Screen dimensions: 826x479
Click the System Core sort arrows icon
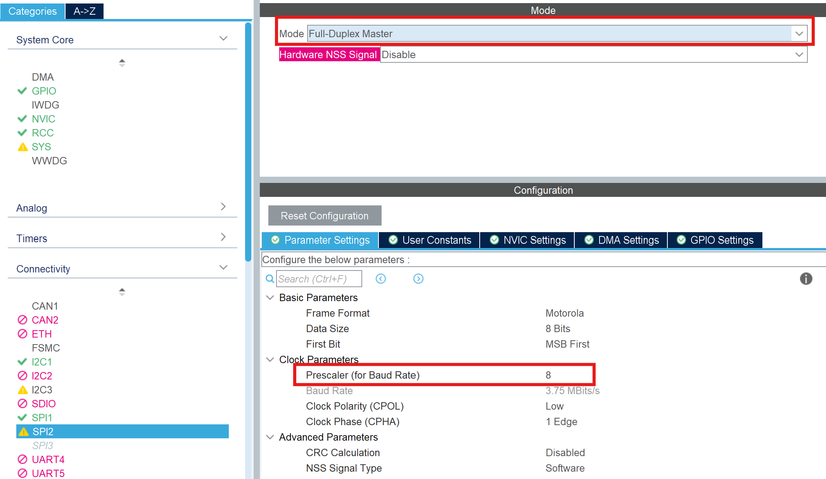point(122,63)
